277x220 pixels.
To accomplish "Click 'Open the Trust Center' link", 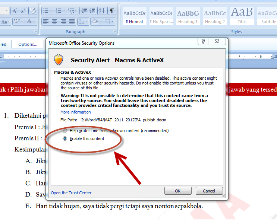I will pos(71,193).
